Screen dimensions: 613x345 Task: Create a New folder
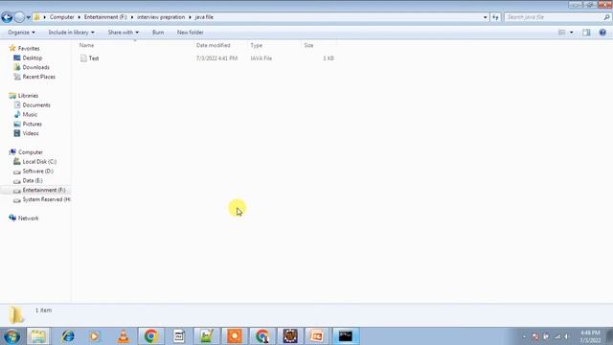[190, 33]
